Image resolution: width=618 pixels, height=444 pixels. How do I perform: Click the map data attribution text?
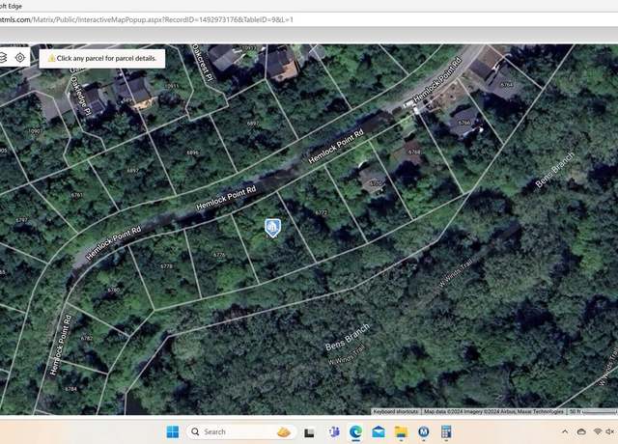(x=493, y=411)
